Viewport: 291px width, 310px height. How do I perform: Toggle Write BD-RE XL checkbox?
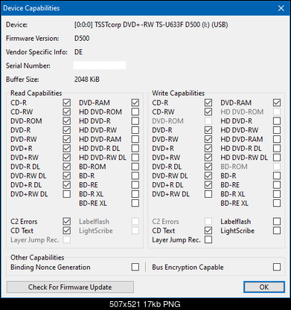tap(277, 203)
